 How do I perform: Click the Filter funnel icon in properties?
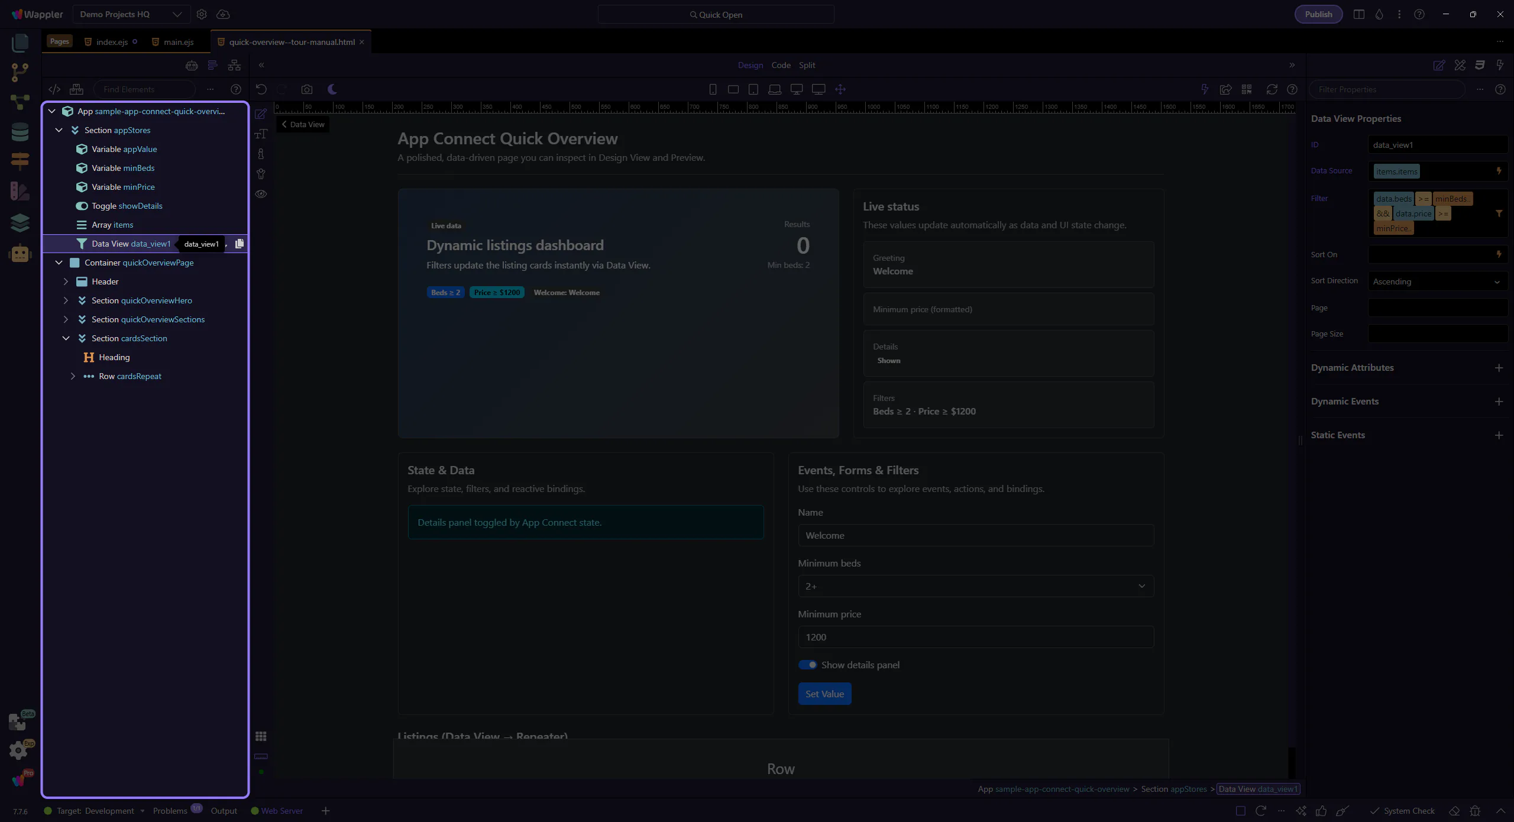pyautogui.click(x=1499, y=213)
